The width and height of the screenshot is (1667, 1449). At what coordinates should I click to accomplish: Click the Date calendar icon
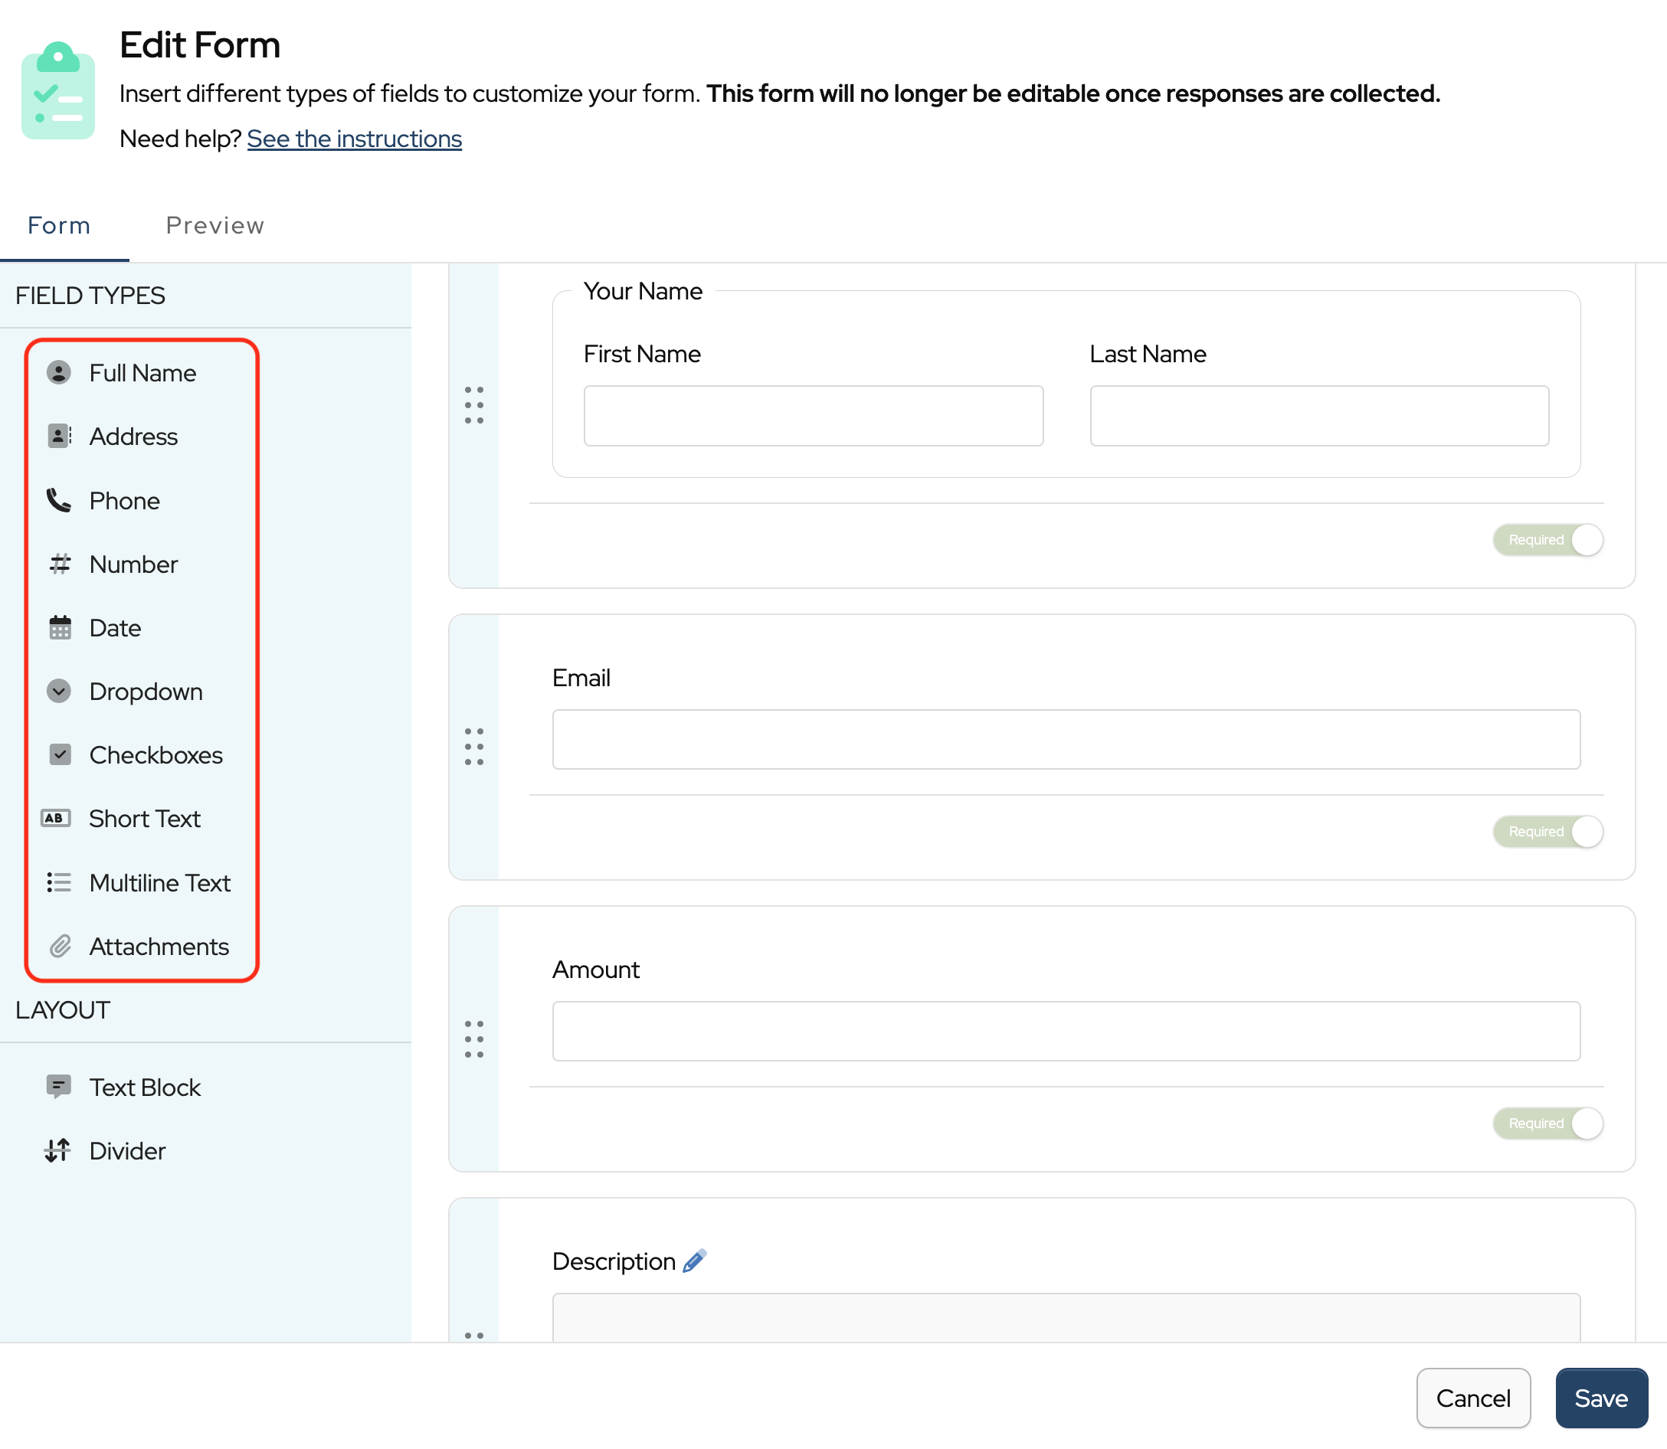coord(60,628)
